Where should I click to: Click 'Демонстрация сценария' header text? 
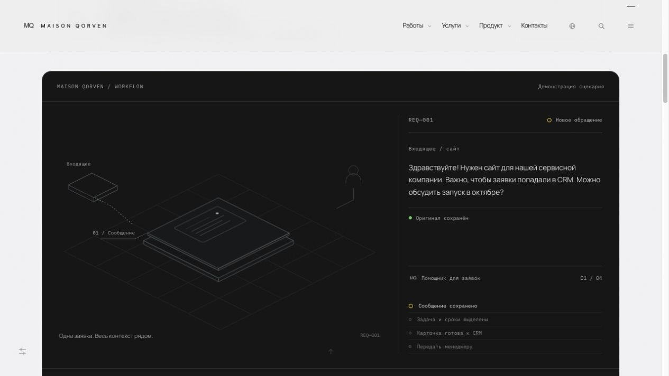coord(571,87)
